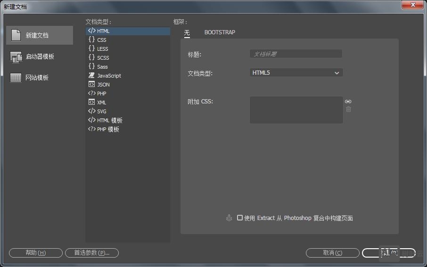This screenshot has height=267, width=427.
Task: Enable 使用 Extract 从 Photoshop checkbox
Action: click(239, 218)
